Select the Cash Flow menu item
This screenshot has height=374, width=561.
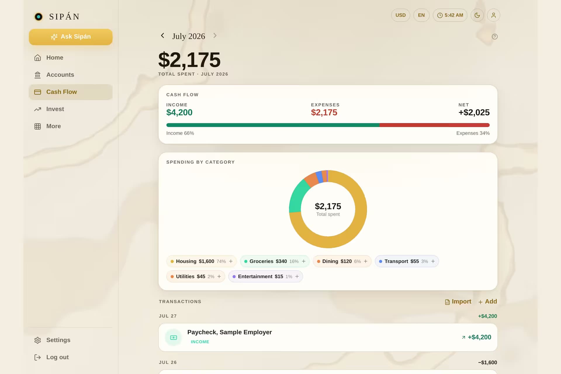pyautogui.click(x=71, y=92)
